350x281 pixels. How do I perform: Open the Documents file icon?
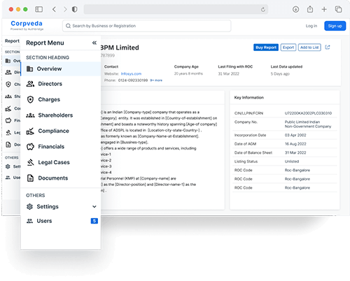30,178
